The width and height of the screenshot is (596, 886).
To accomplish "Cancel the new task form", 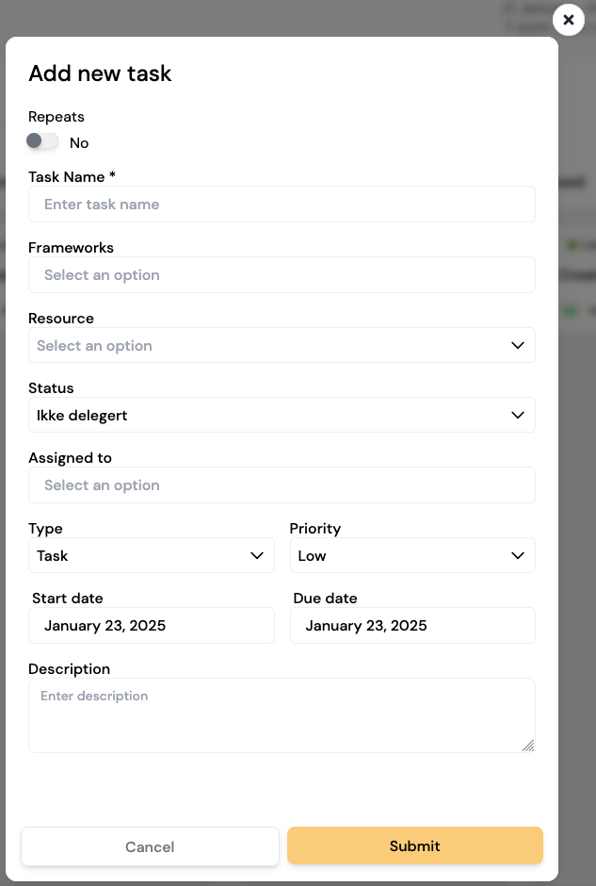I will (150, 846).
